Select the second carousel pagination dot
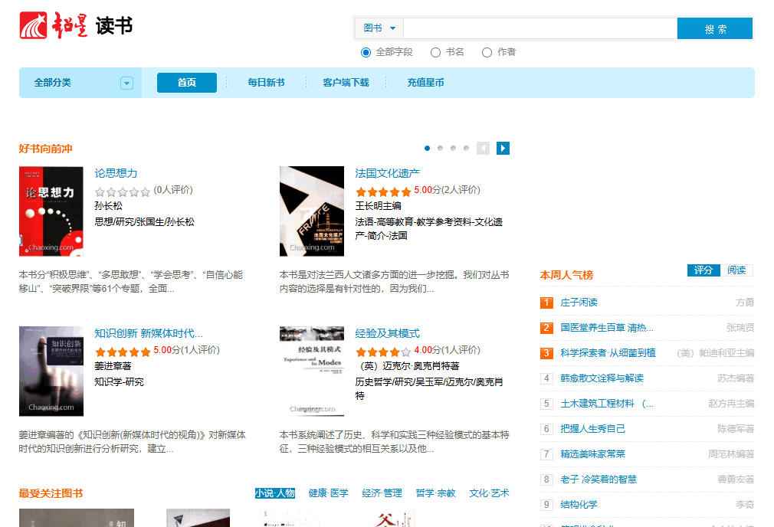 point(440,149)
